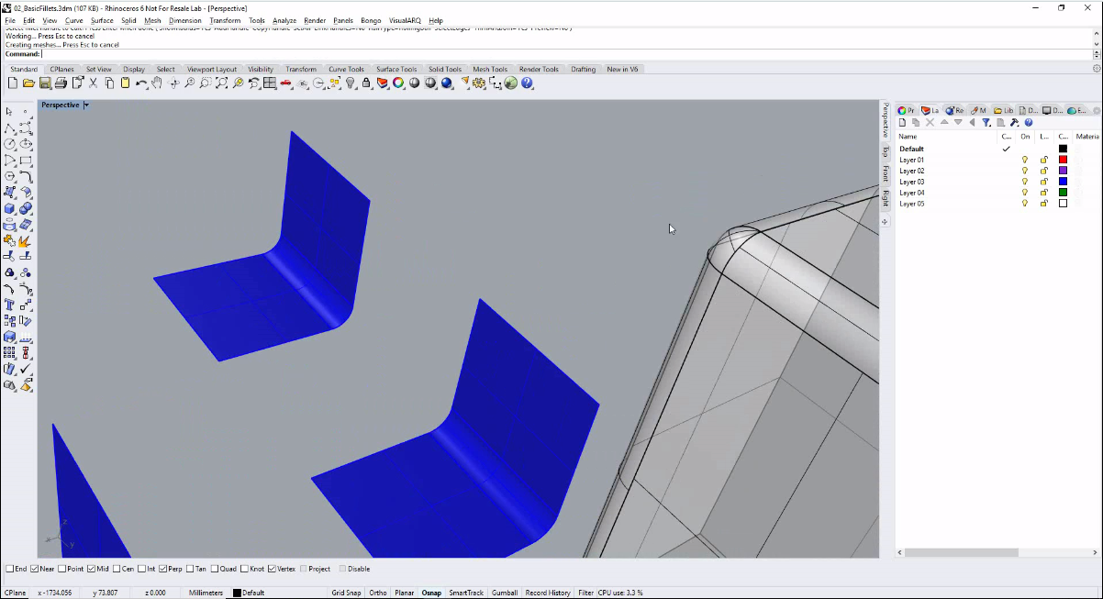Open the Layers panel help icon
The height and width of the screenshot is (599, 1103).
1029,122
